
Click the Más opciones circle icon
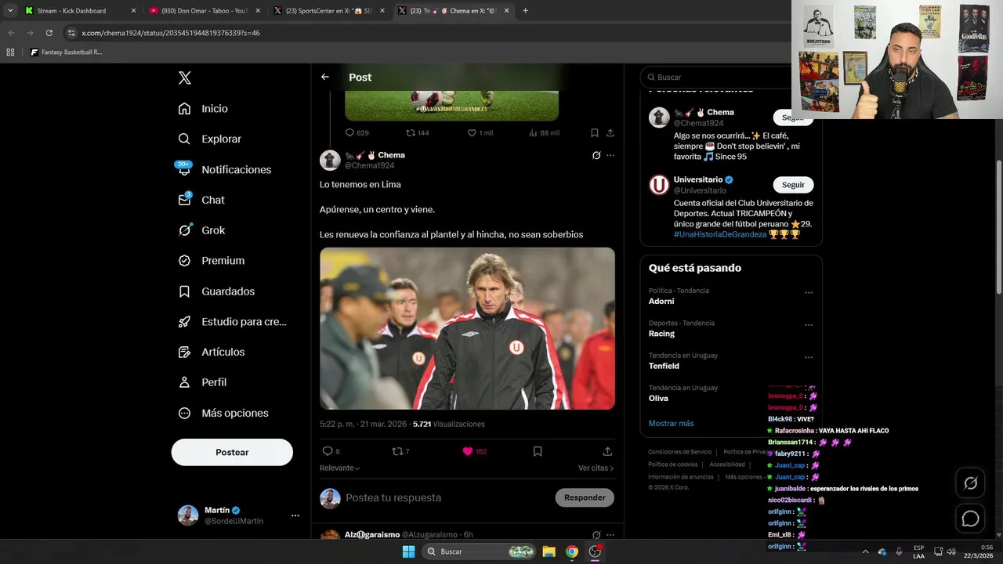point(184,413)
